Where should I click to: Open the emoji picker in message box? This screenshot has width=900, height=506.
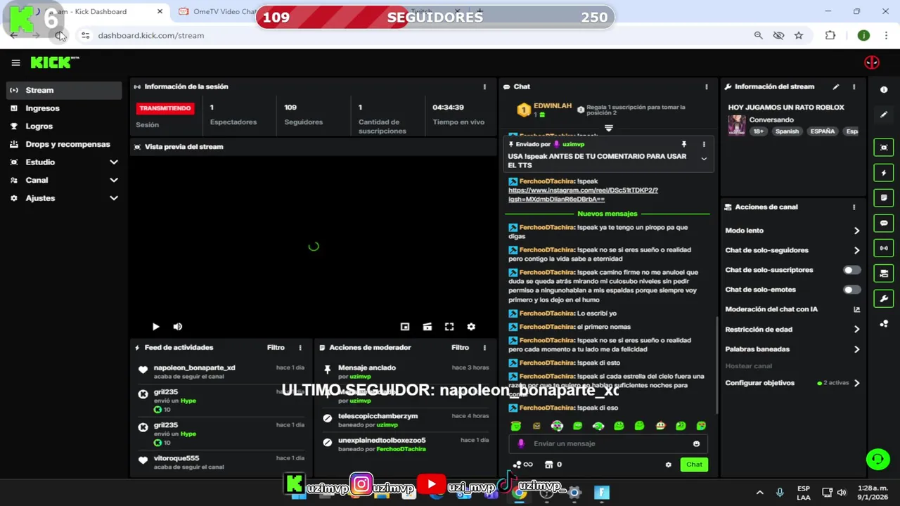[x=697, y=444]
